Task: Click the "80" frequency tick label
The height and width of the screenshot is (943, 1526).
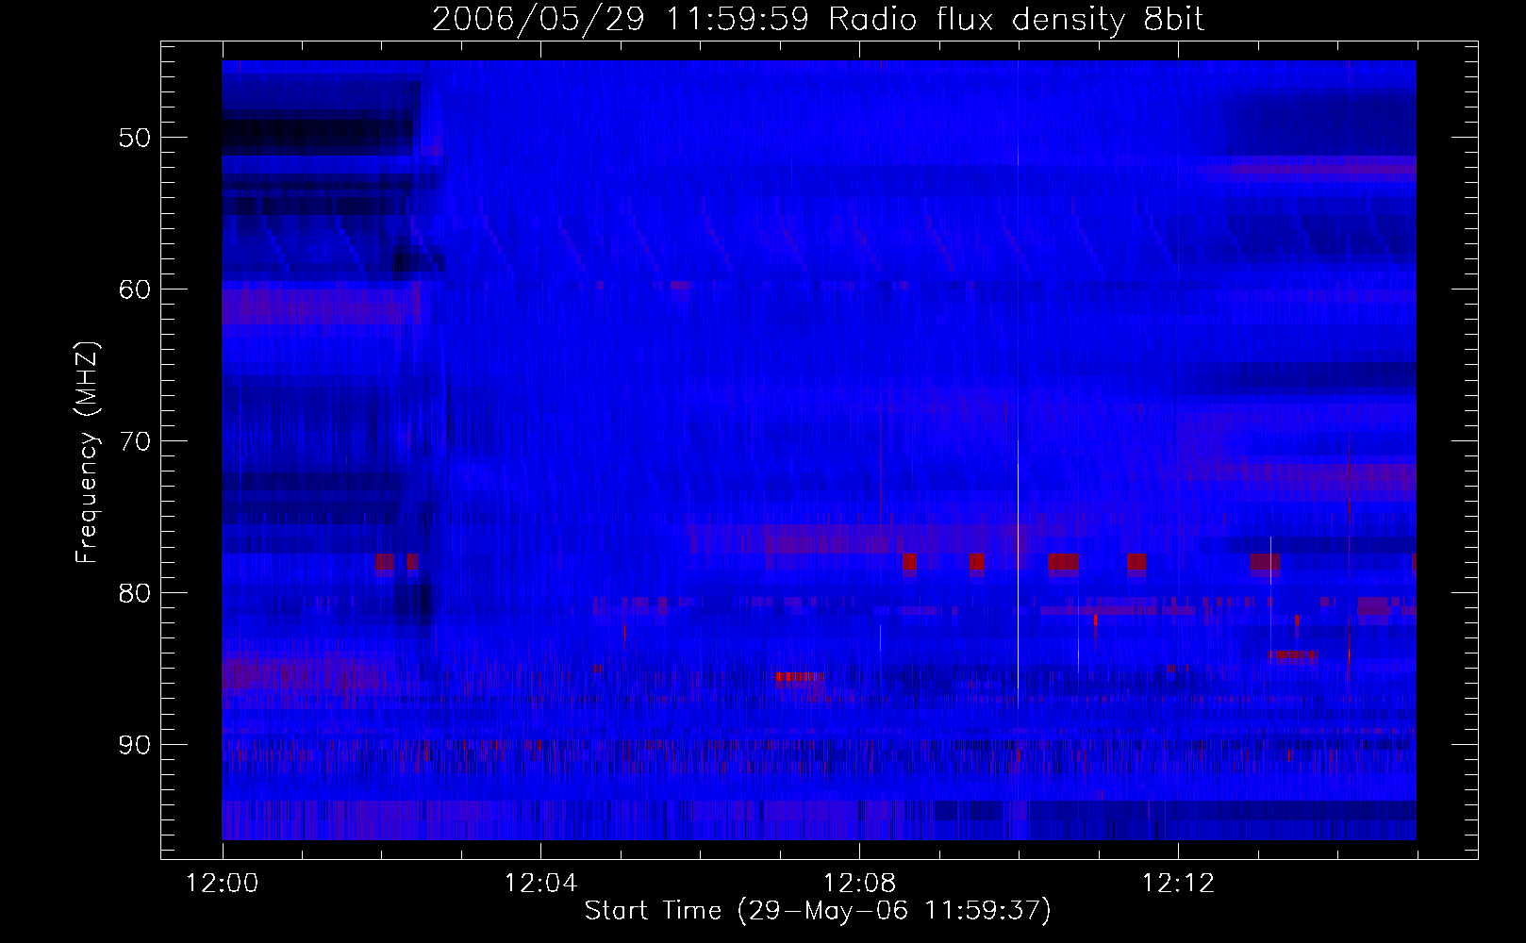Action: (x=135, y=593)
